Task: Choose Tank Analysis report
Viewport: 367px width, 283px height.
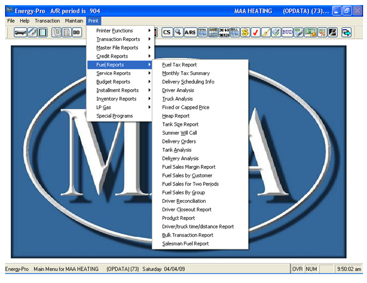Action: click(x=200, y=150)
